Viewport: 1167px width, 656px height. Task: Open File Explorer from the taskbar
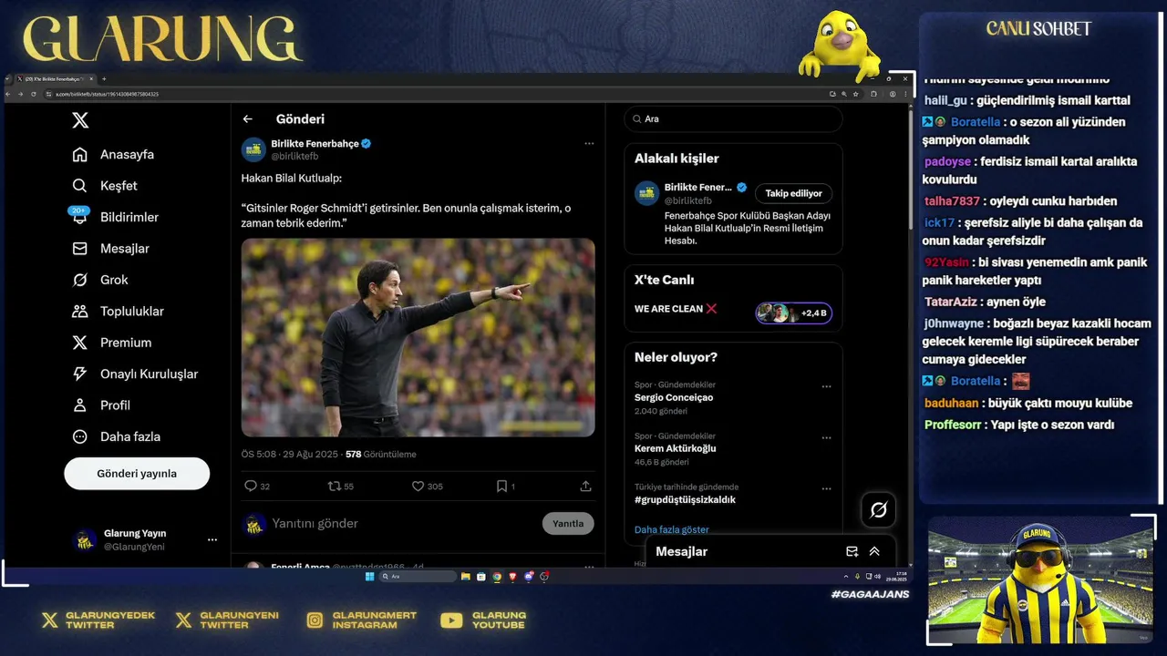pos(465,576)
